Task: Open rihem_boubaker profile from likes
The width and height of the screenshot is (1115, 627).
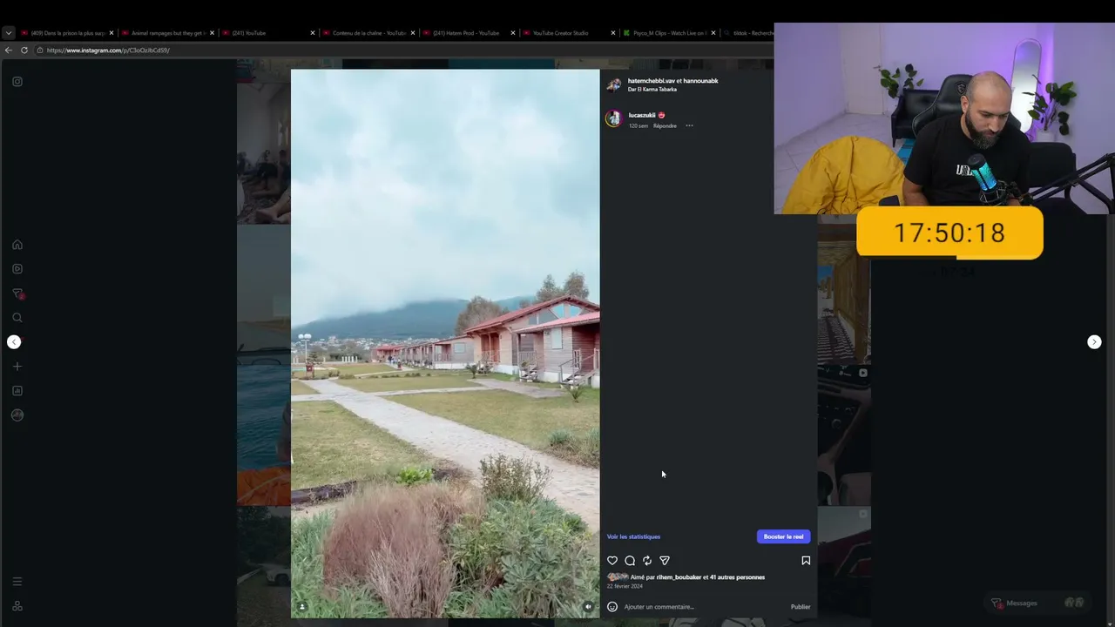Action: [679, 577]
